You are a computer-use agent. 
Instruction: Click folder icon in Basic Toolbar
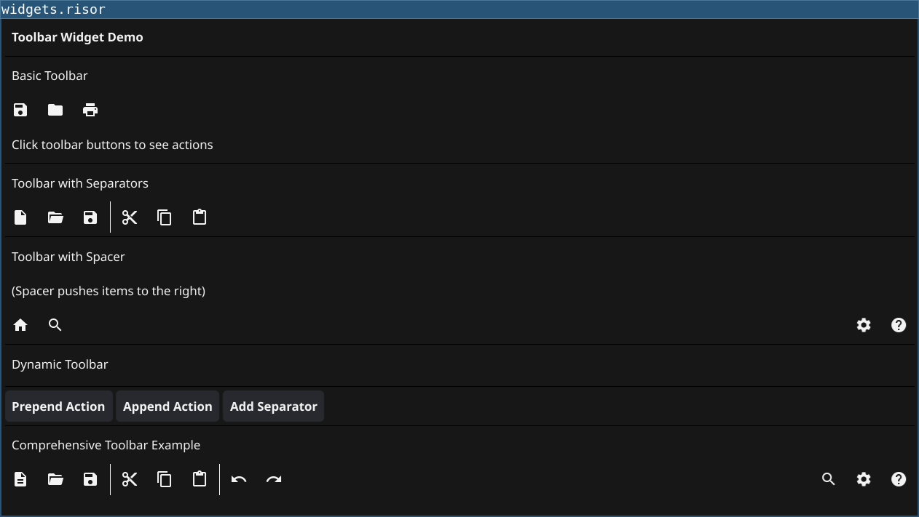tap(55, 110)
